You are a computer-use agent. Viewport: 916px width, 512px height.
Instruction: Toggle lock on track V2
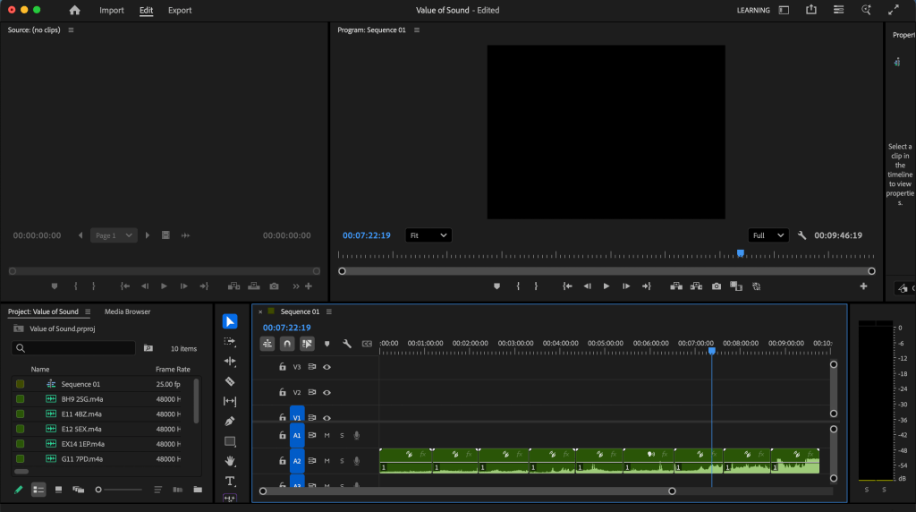(282, 392)
